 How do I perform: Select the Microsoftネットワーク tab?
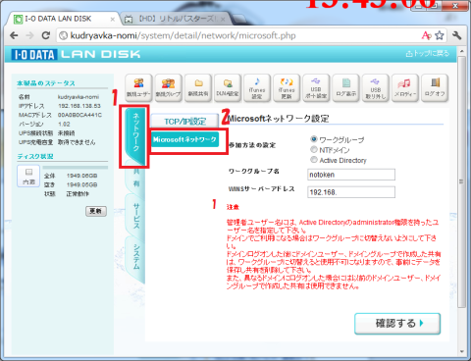point(184,139)
